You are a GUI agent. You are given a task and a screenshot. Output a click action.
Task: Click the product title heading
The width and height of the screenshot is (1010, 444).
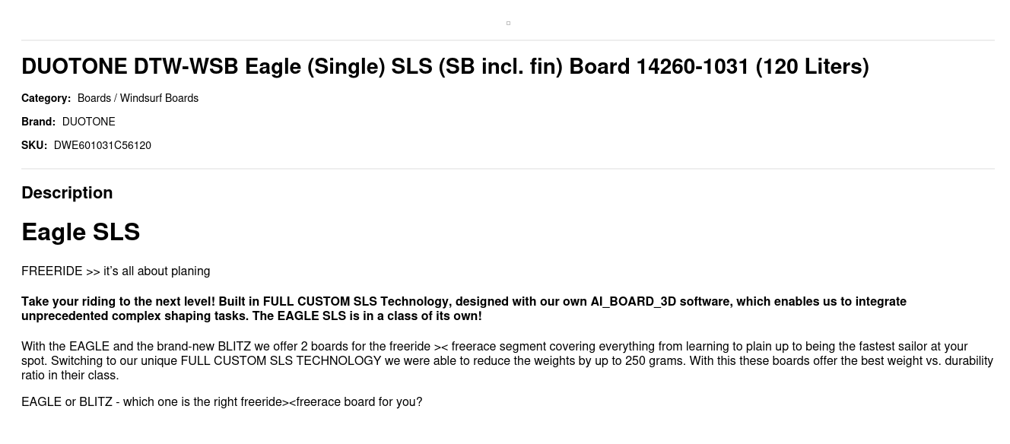coord(445,66)
